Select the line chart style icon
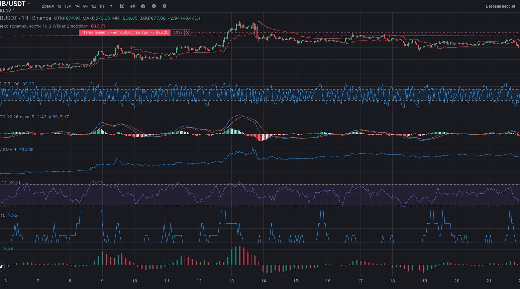The height and width of the screenshot is (289, 520). click(x=122, y=6)
